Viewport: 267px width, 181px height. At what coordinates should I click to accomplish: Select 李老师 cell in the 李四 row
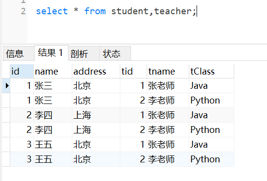tap(168, 130)
